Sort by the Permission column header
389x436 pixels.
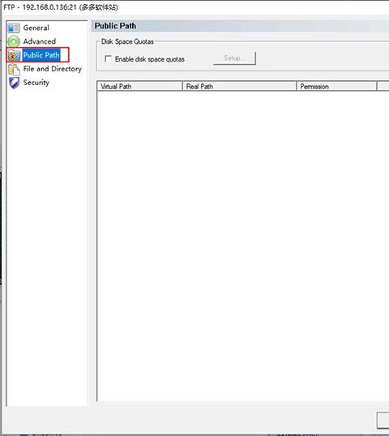(336, 87)
